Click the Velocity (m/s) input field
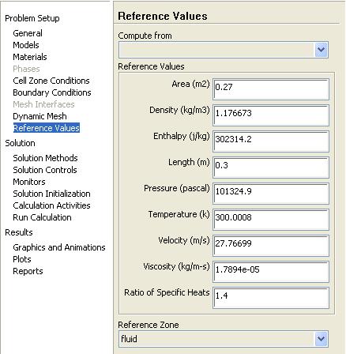The width and height of the screenshot is (346, 354). [271, 246]
